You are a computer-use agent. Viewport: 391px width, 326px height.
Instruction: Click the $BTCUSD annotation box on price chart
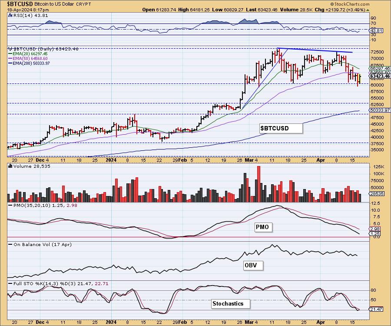[x=281, y=128]
